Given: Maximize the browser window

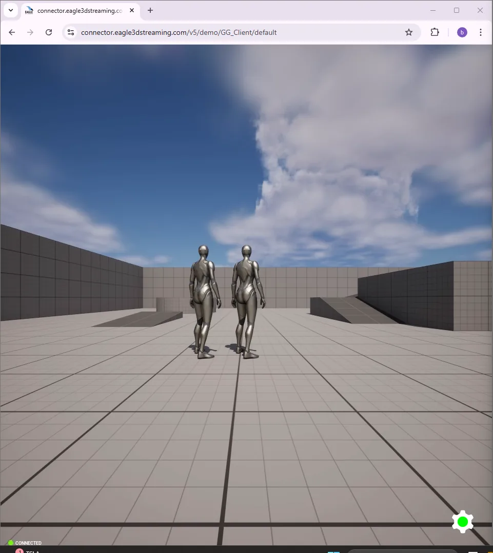Looking at the screenshot, I should point(456,11).
